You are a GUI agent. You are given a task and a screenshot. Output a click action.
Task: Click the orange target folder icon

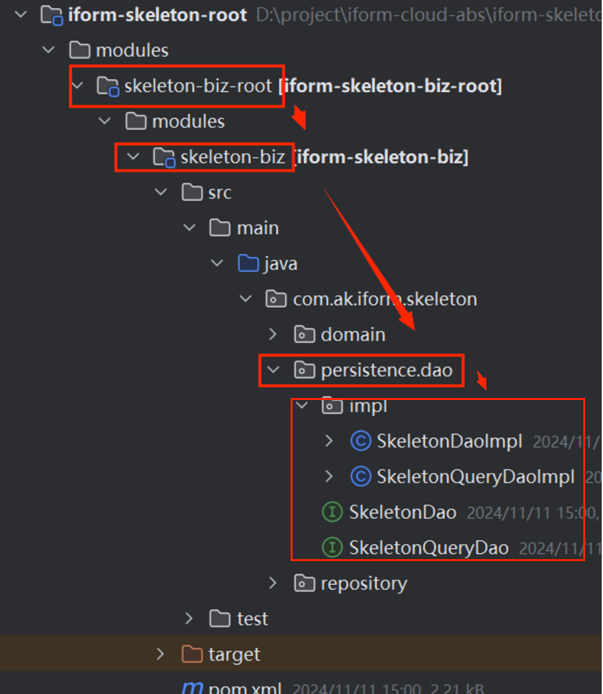pyautogui.click(x=192, y=655)
